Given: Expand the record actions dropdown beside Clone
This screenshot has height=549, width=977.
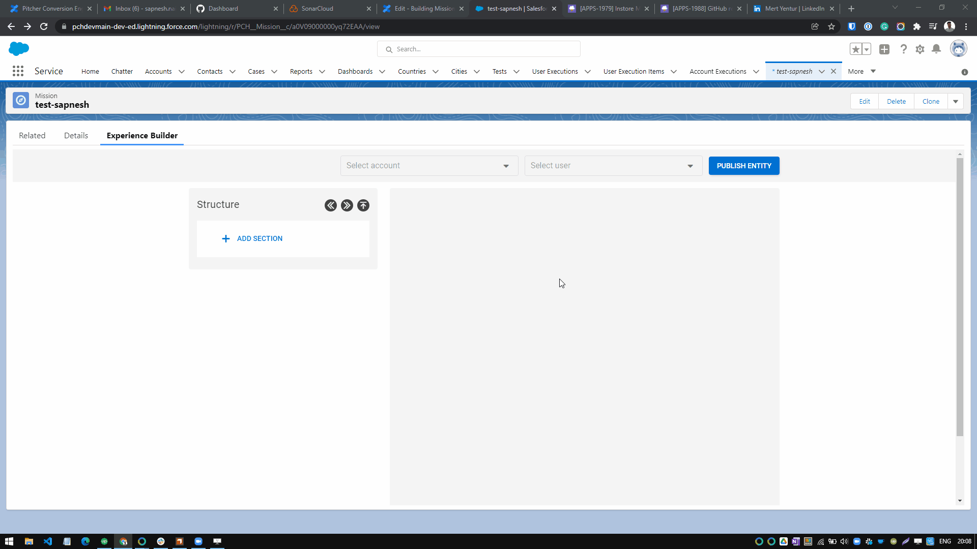Looking at the screenshot, I should (956, 101).
